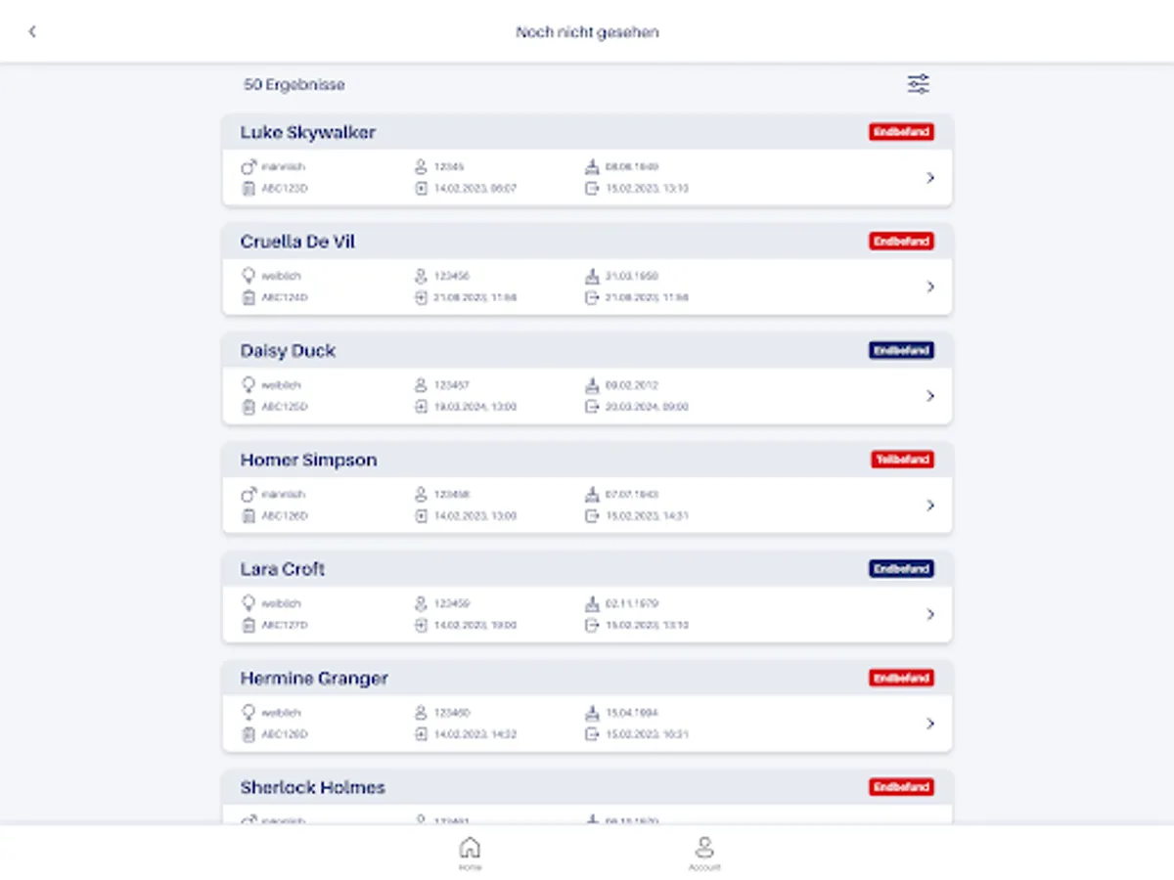
Task: Click the red Endbefund badge on Luke Skywalker
Action: tap(901, 131)
